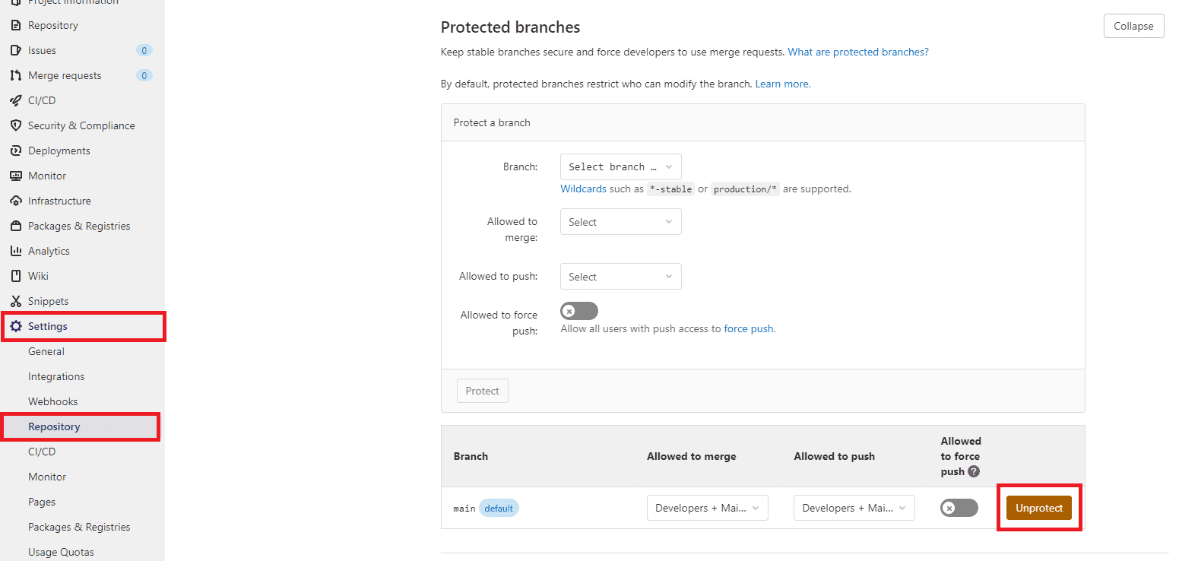Click the Wildcards help link
The height and width of the screenshot is (561, 1179).
pyautogui.click(x=583, y=189)
